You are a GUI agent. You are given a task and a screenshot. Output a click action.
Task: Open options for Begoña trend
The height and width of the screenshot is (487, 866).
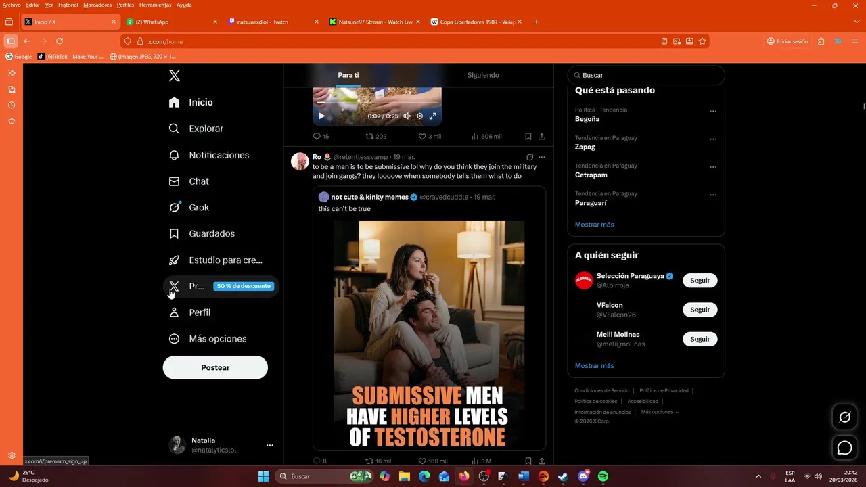713,111
